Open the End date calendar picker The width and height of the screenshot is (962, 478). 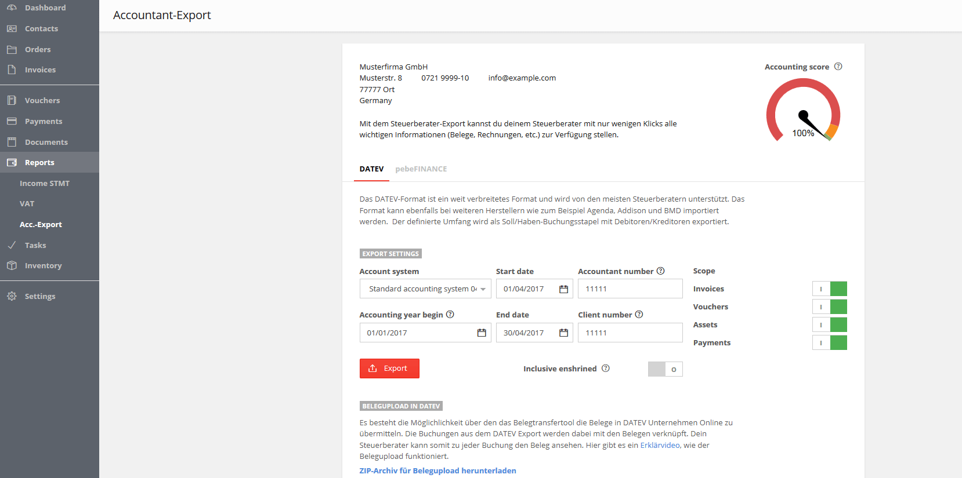(563, 333)
